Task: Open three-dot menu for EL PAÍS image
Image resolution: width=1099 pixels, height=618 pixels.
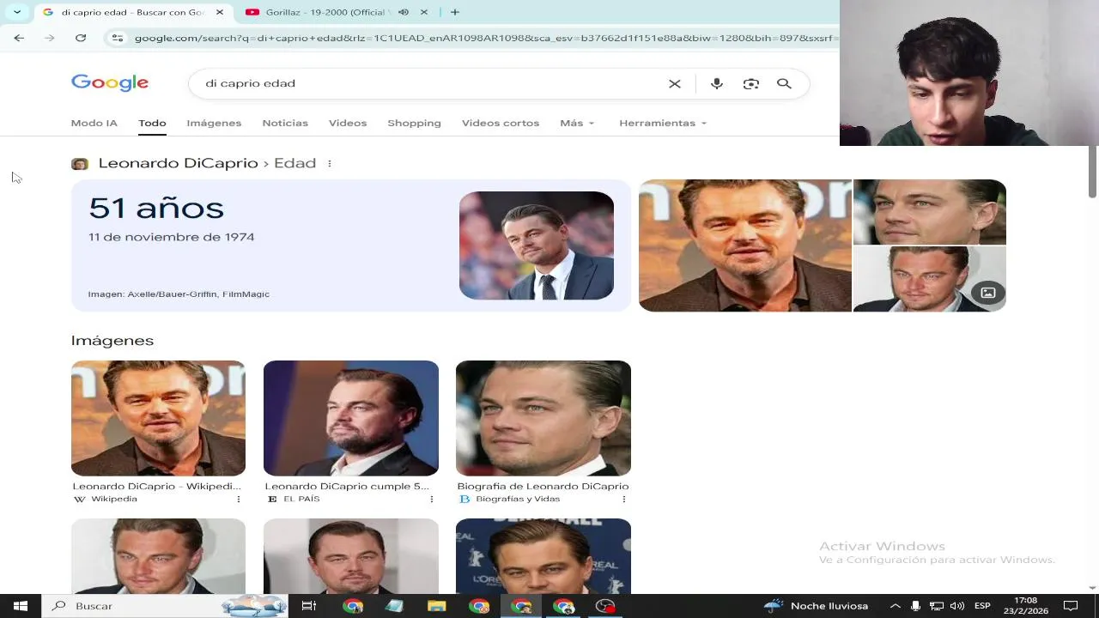Action: tap(431, 499)
